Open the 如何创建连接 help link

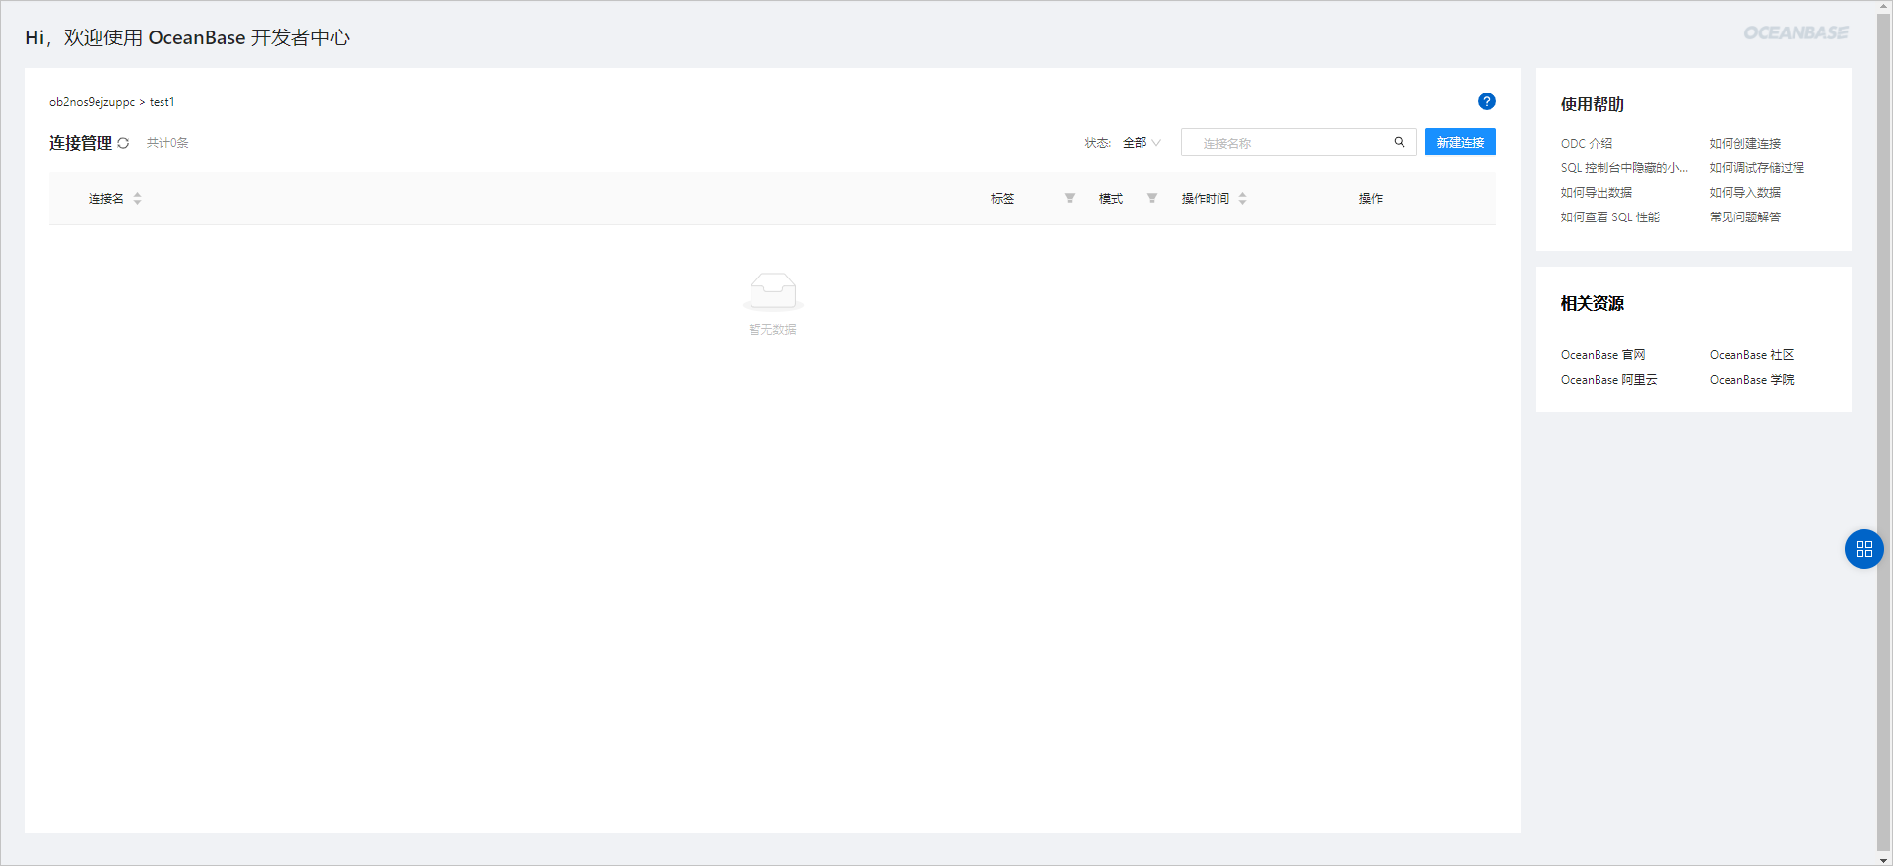pos(1744,144)
